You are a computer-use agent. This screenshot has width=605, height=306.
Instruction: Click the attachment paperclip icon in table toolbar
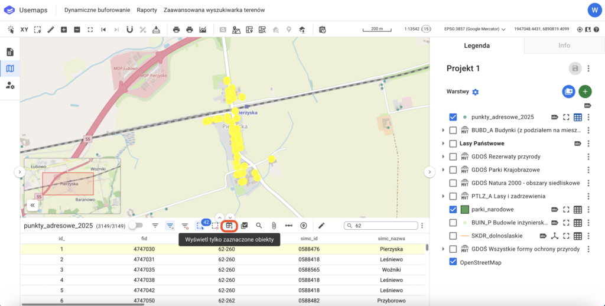click(x=274, y=226)
